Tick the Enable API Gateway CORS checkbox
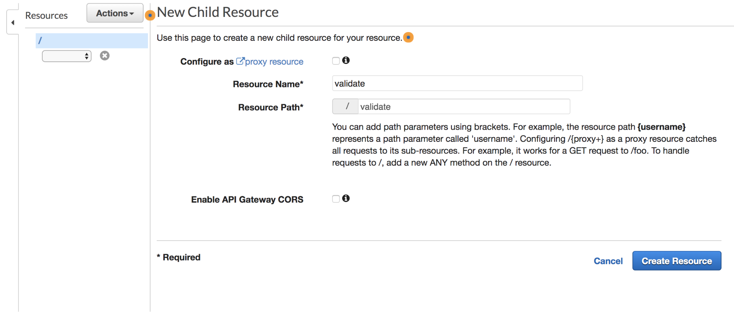 (336, 199)
